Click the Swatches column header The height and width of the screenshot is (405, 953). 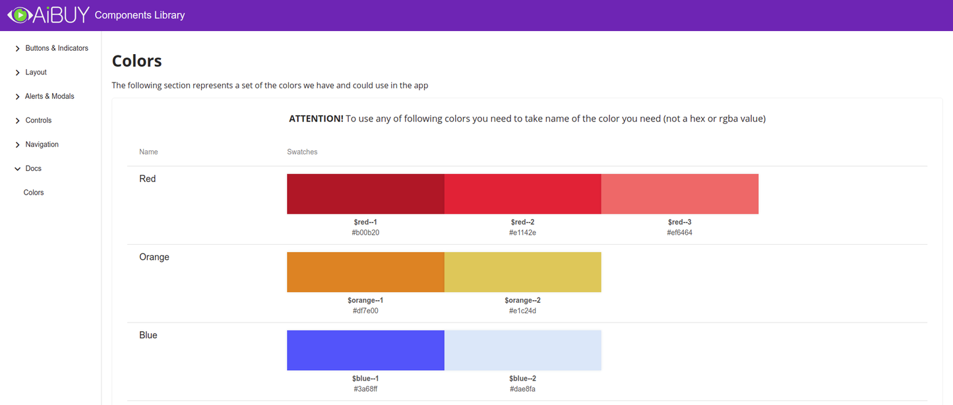(302, 152)
